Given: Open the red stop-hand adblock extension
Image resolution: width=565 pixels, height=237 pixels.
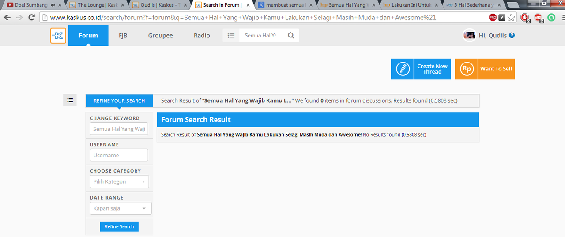Looking at the screenshot, I should pos(525,18).
